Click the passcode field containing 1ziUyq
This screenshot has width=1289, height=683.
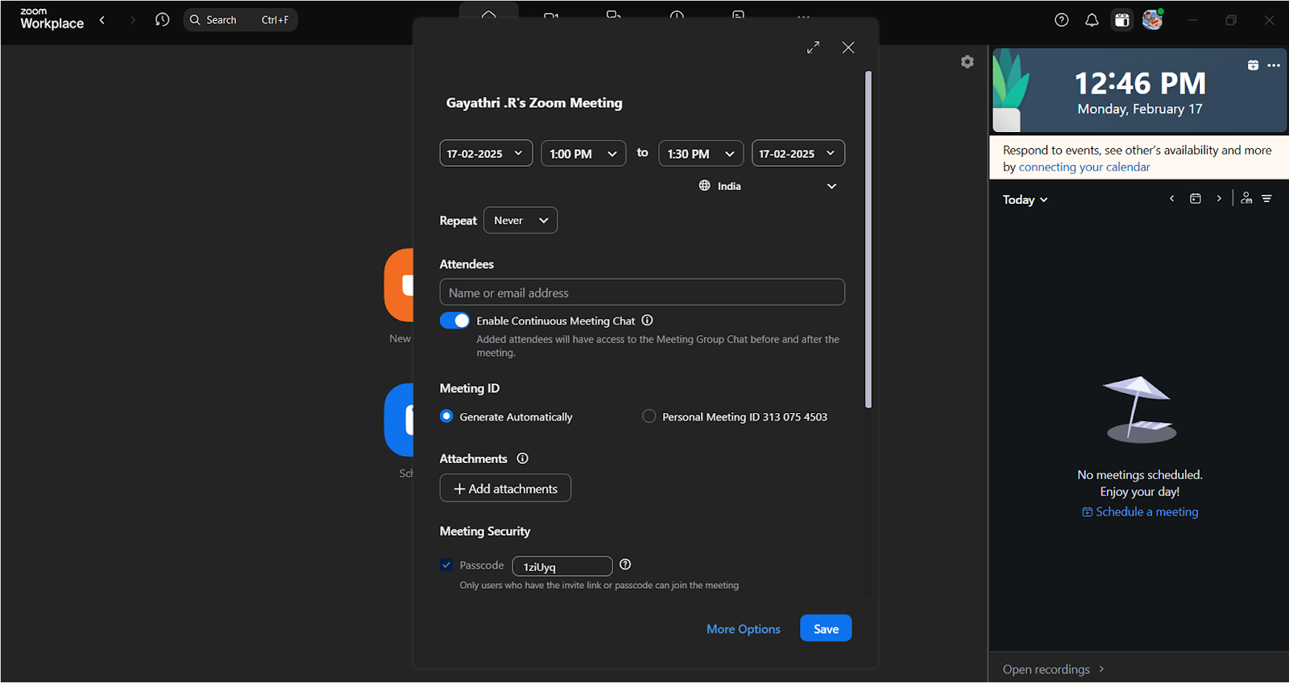click(562, 566)
